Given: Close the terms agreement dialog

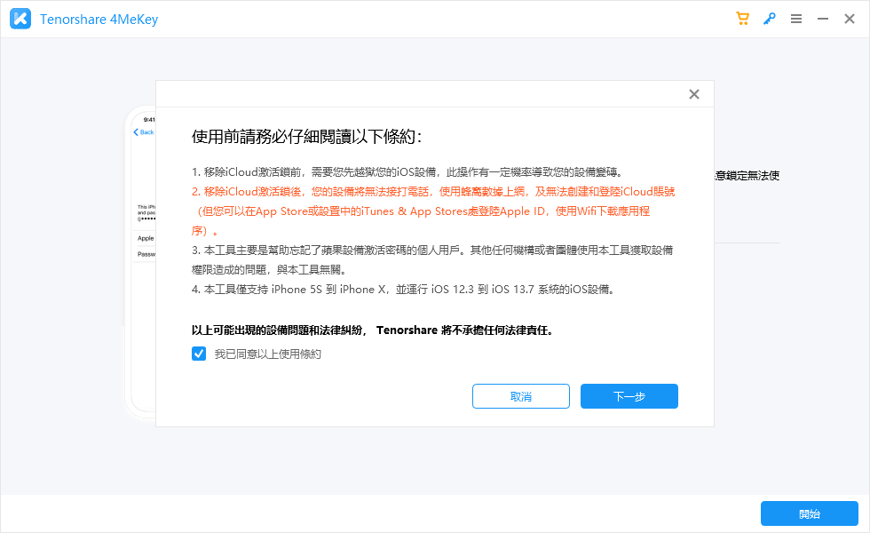Looking at the screenshot, I should [x=694, y=94].
